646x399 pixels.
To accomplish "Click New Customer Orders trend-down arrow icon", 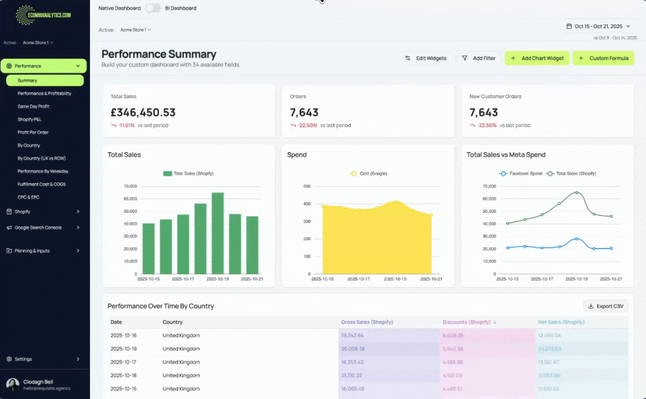I will click(472, 125).
